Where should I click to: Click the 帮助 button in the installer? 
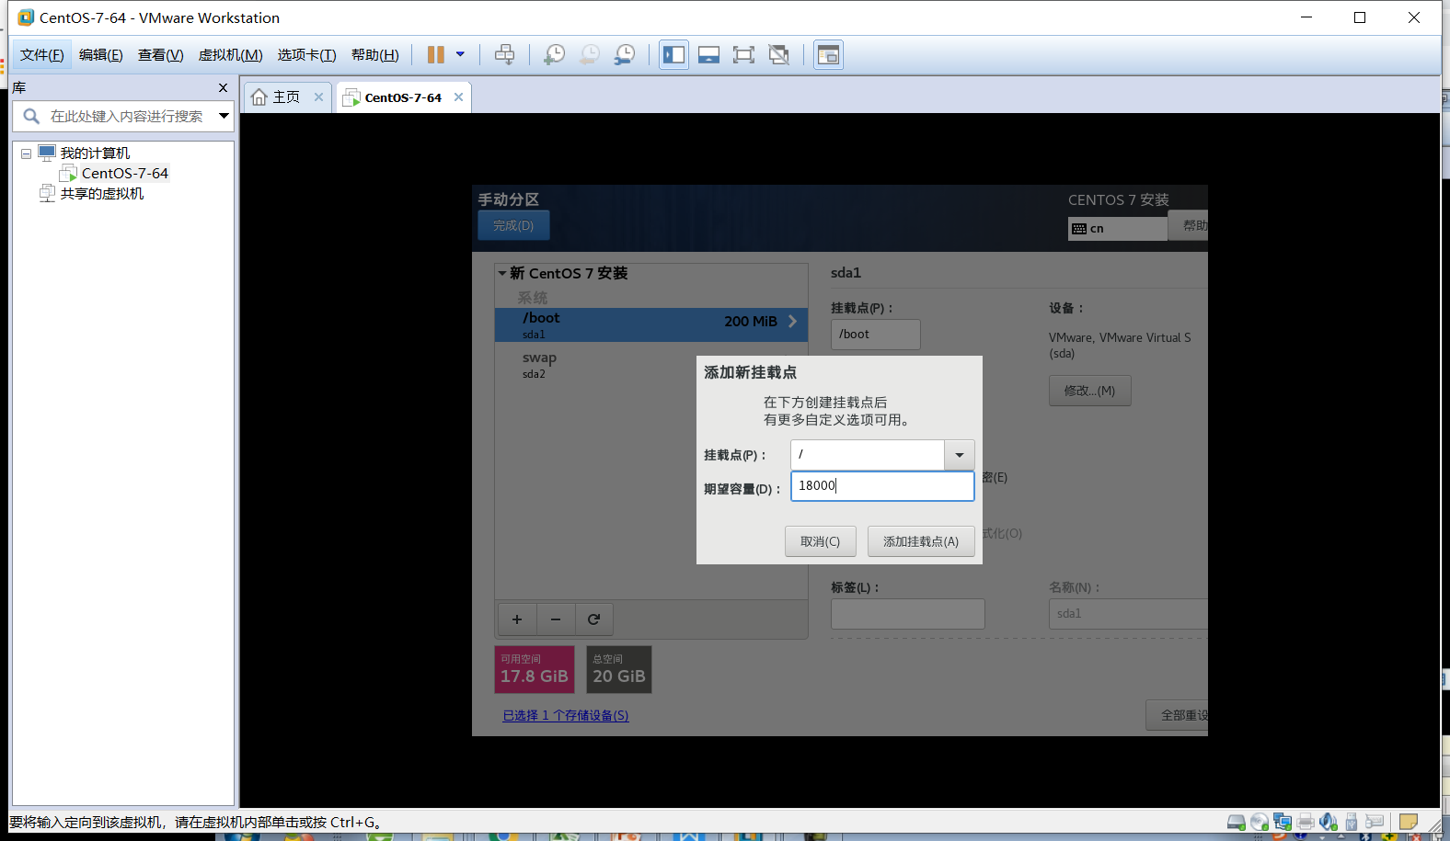1189,225
